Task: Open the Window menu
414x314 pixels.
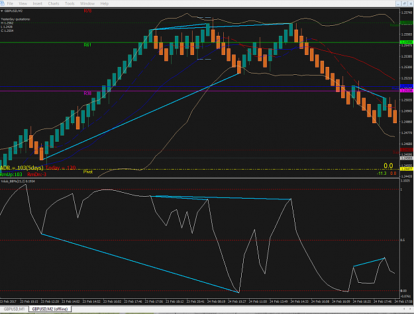Action: click(x=87, y=3)
